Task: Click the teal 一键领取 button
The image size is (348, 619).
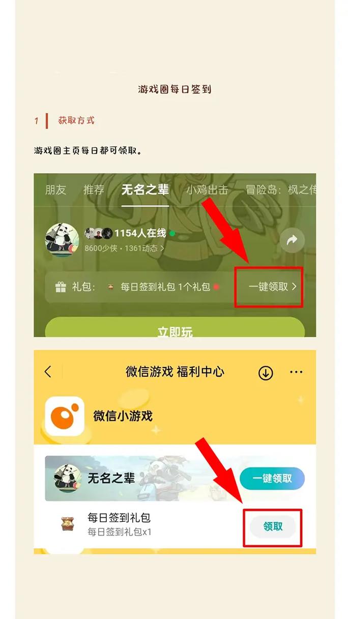Action: (272, 479)
